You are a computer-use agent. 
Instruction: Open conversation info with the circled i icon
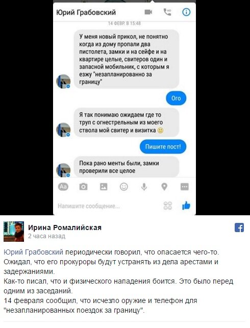[186, 12]
